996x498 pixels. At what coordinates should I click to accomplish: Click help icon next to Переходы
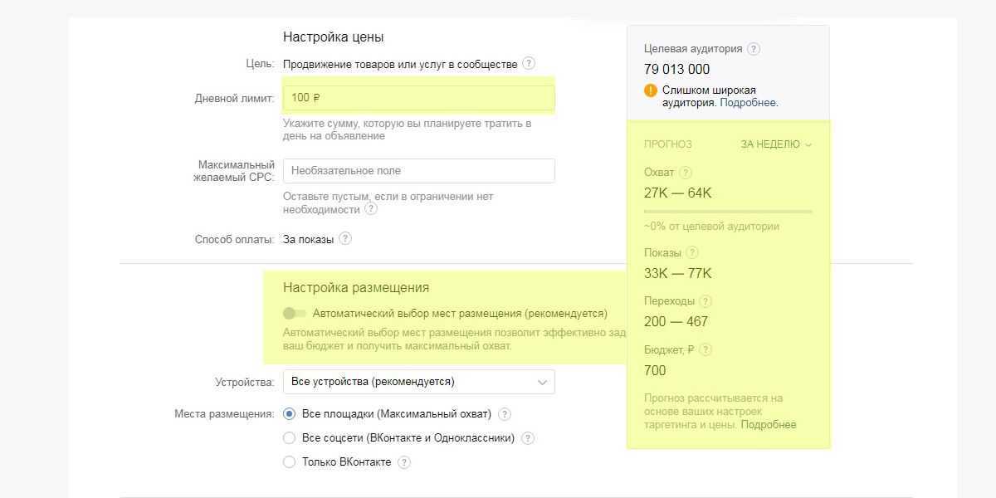coord(705,301)
